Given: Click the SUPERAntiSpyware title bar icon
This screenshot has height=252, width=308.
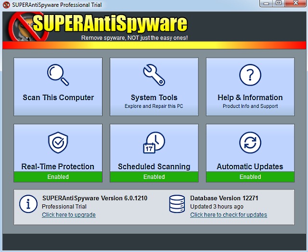Looking at the screenshot, I should [6, 5].
